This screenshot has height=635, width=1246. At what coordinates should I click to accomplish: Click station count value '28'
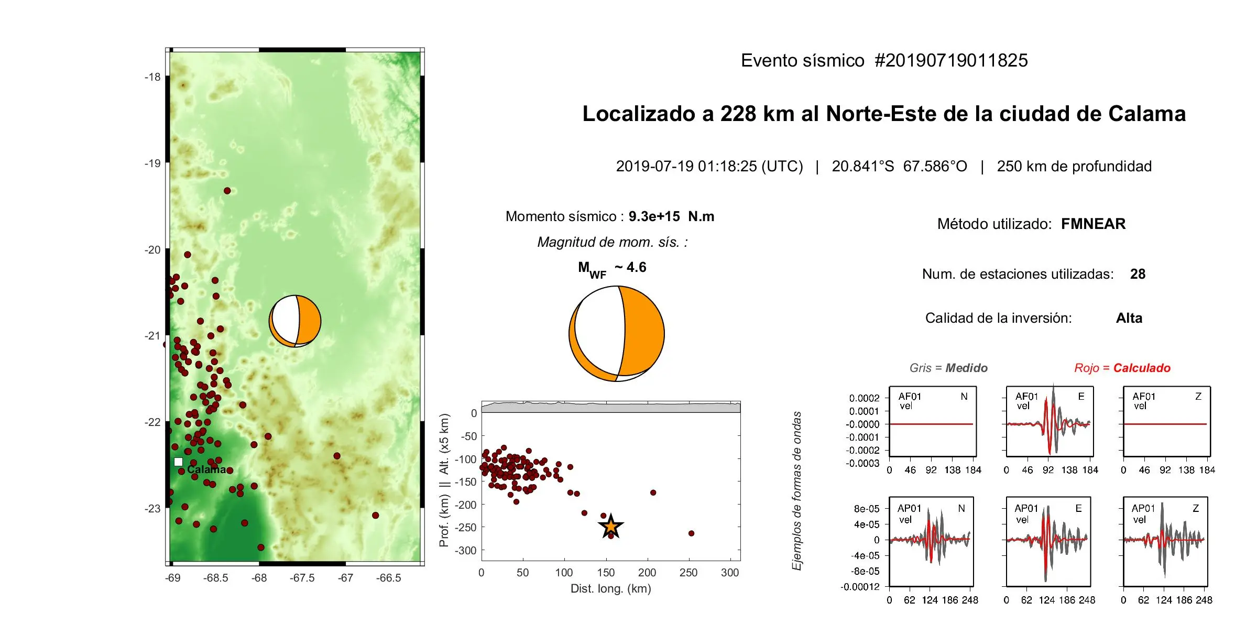[x=1138, y=274]
